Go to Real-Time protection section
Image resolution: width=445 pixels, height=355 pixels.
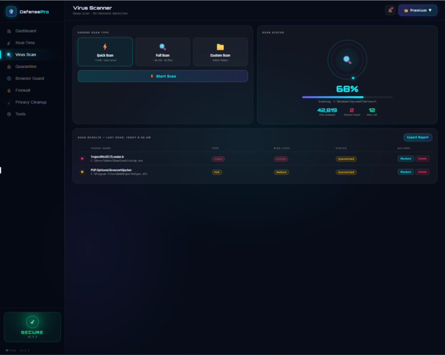coord(25,43)
